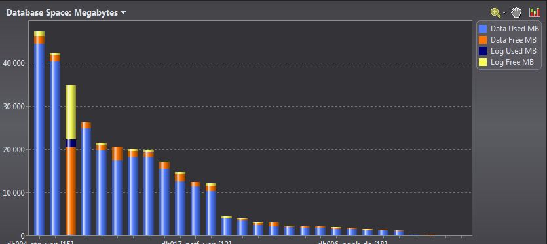Select the 'Log Free MB' legend label

512,62
